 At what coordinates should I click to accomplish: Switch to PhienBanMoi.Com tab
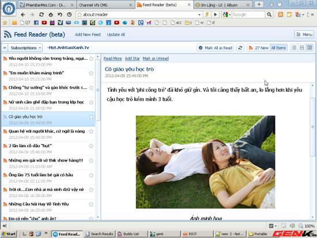point(47,5)
